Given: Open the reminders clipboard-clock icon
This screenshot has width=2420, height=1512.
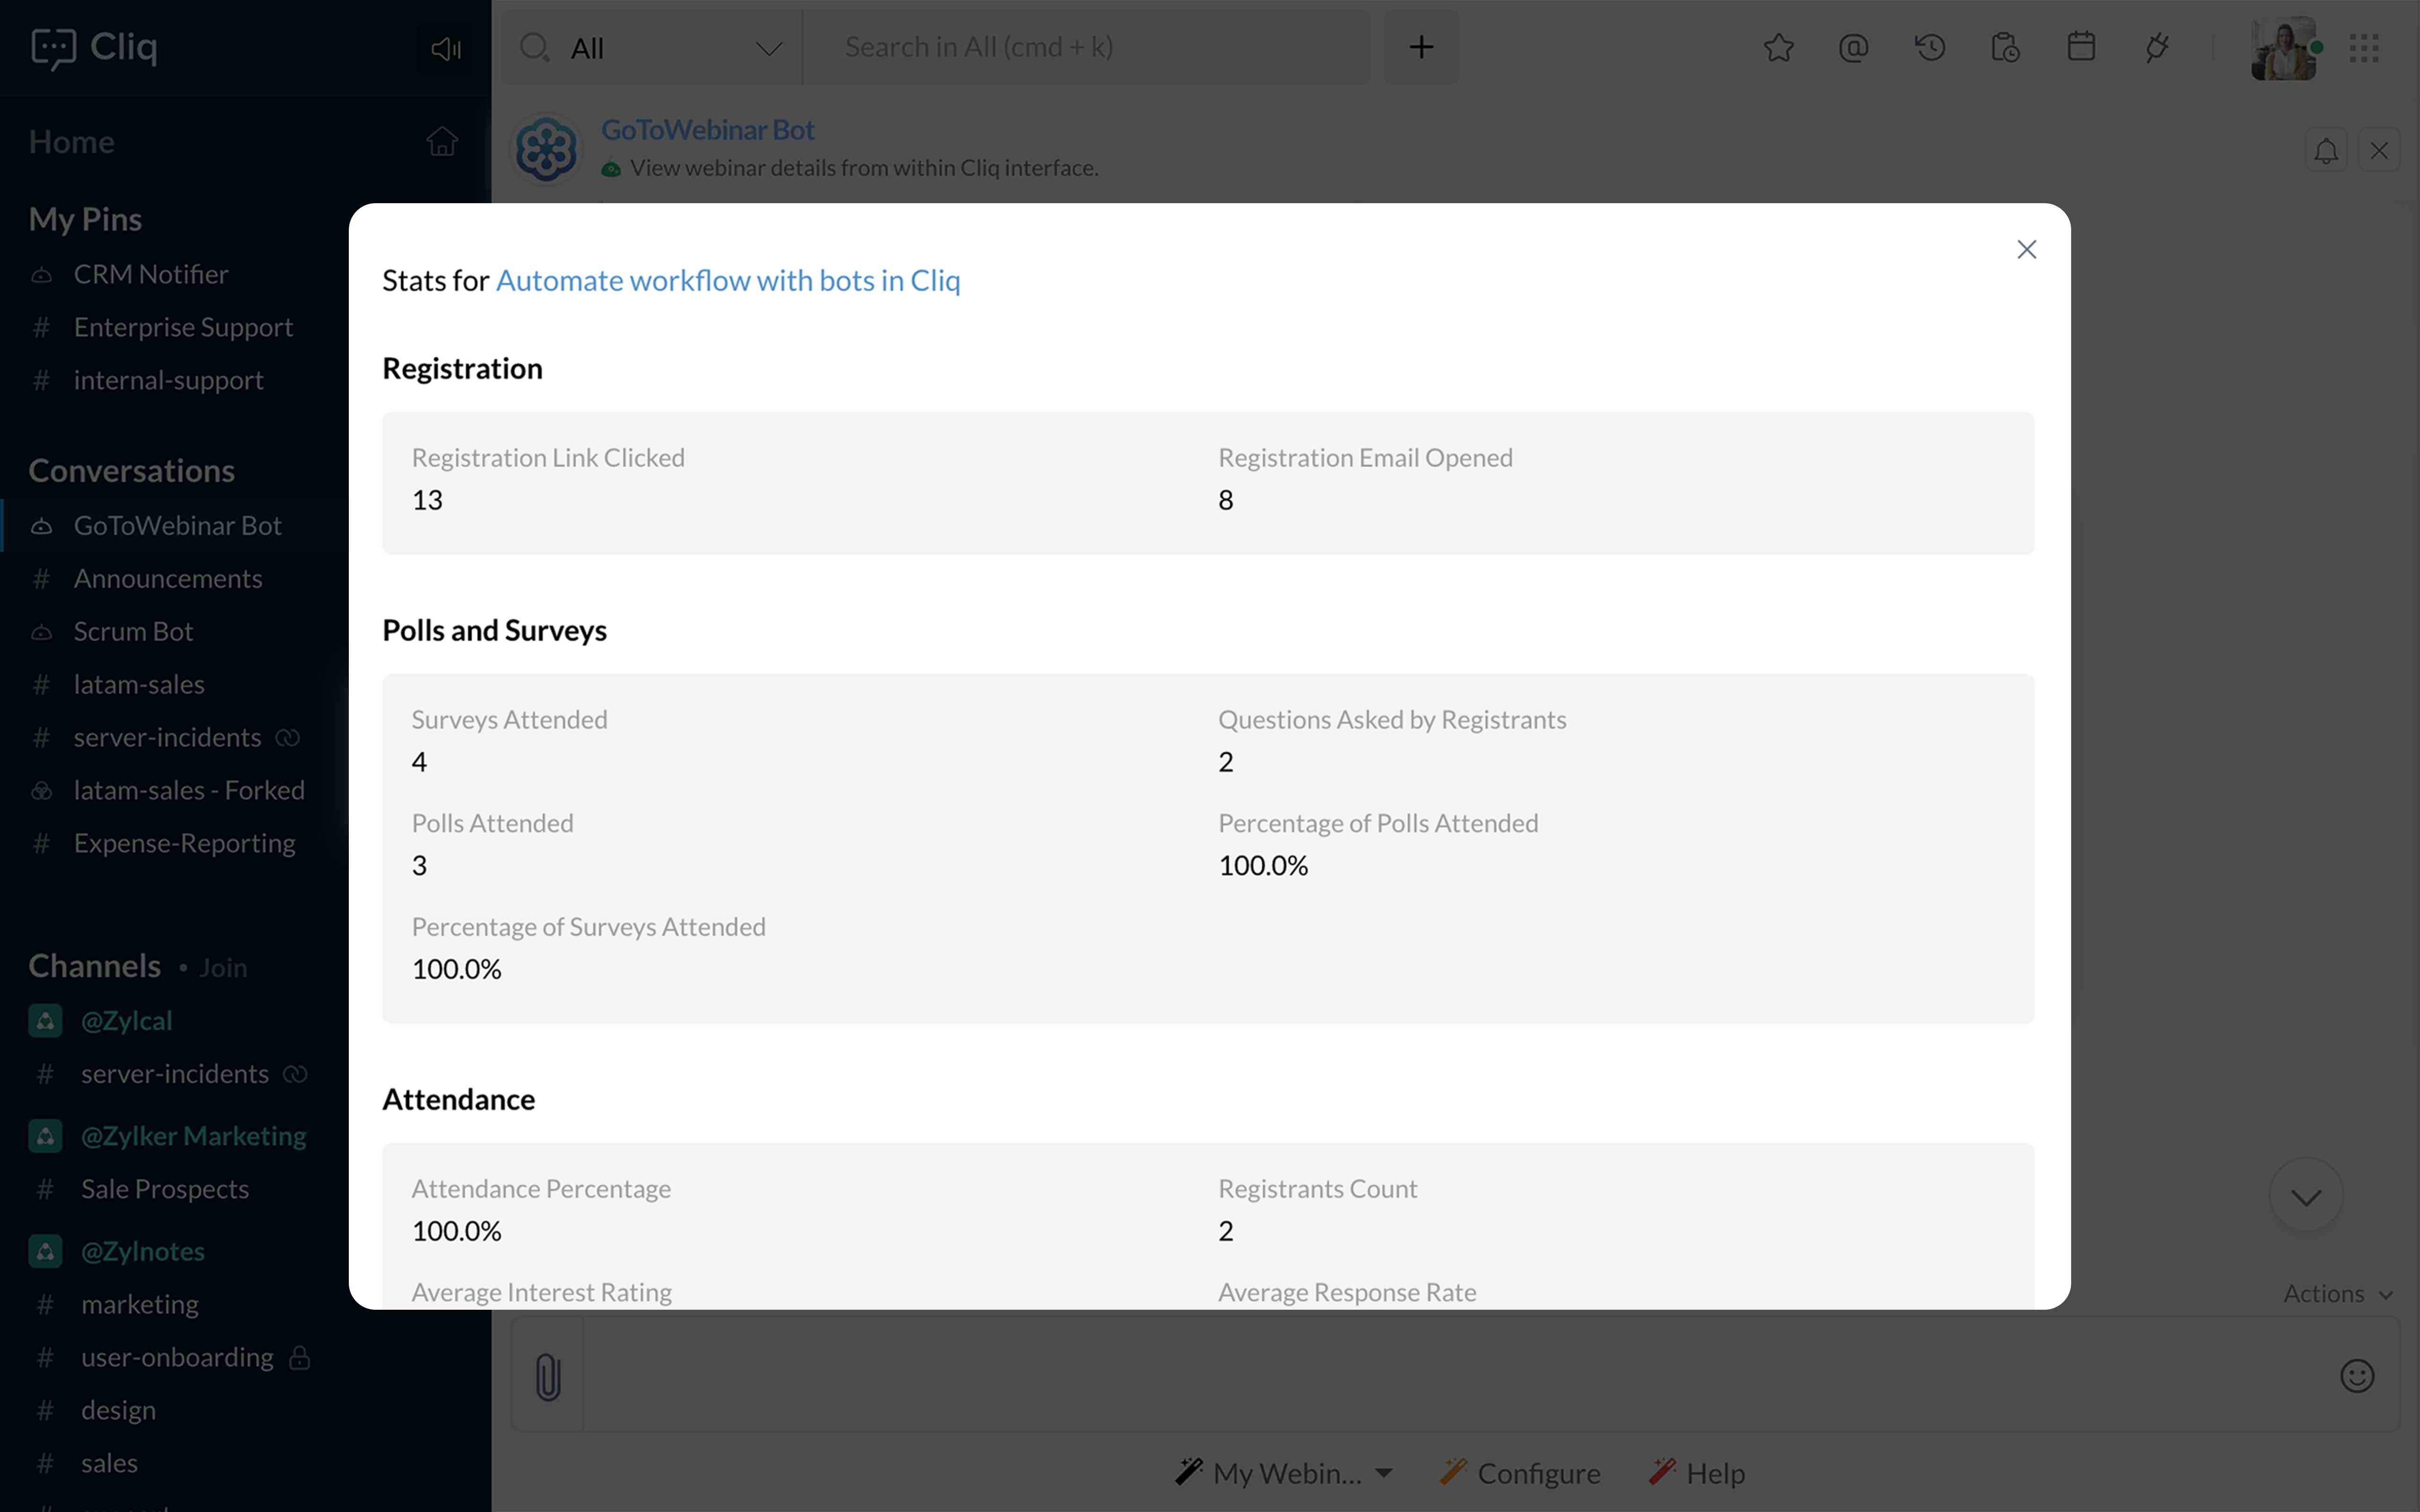Looking at the screenshot, I should point(2005,47).
